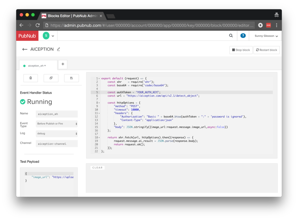Viewport: 298px width, 220px height.
Task: Click the Stop block button
Action: (x=241, y=50)
